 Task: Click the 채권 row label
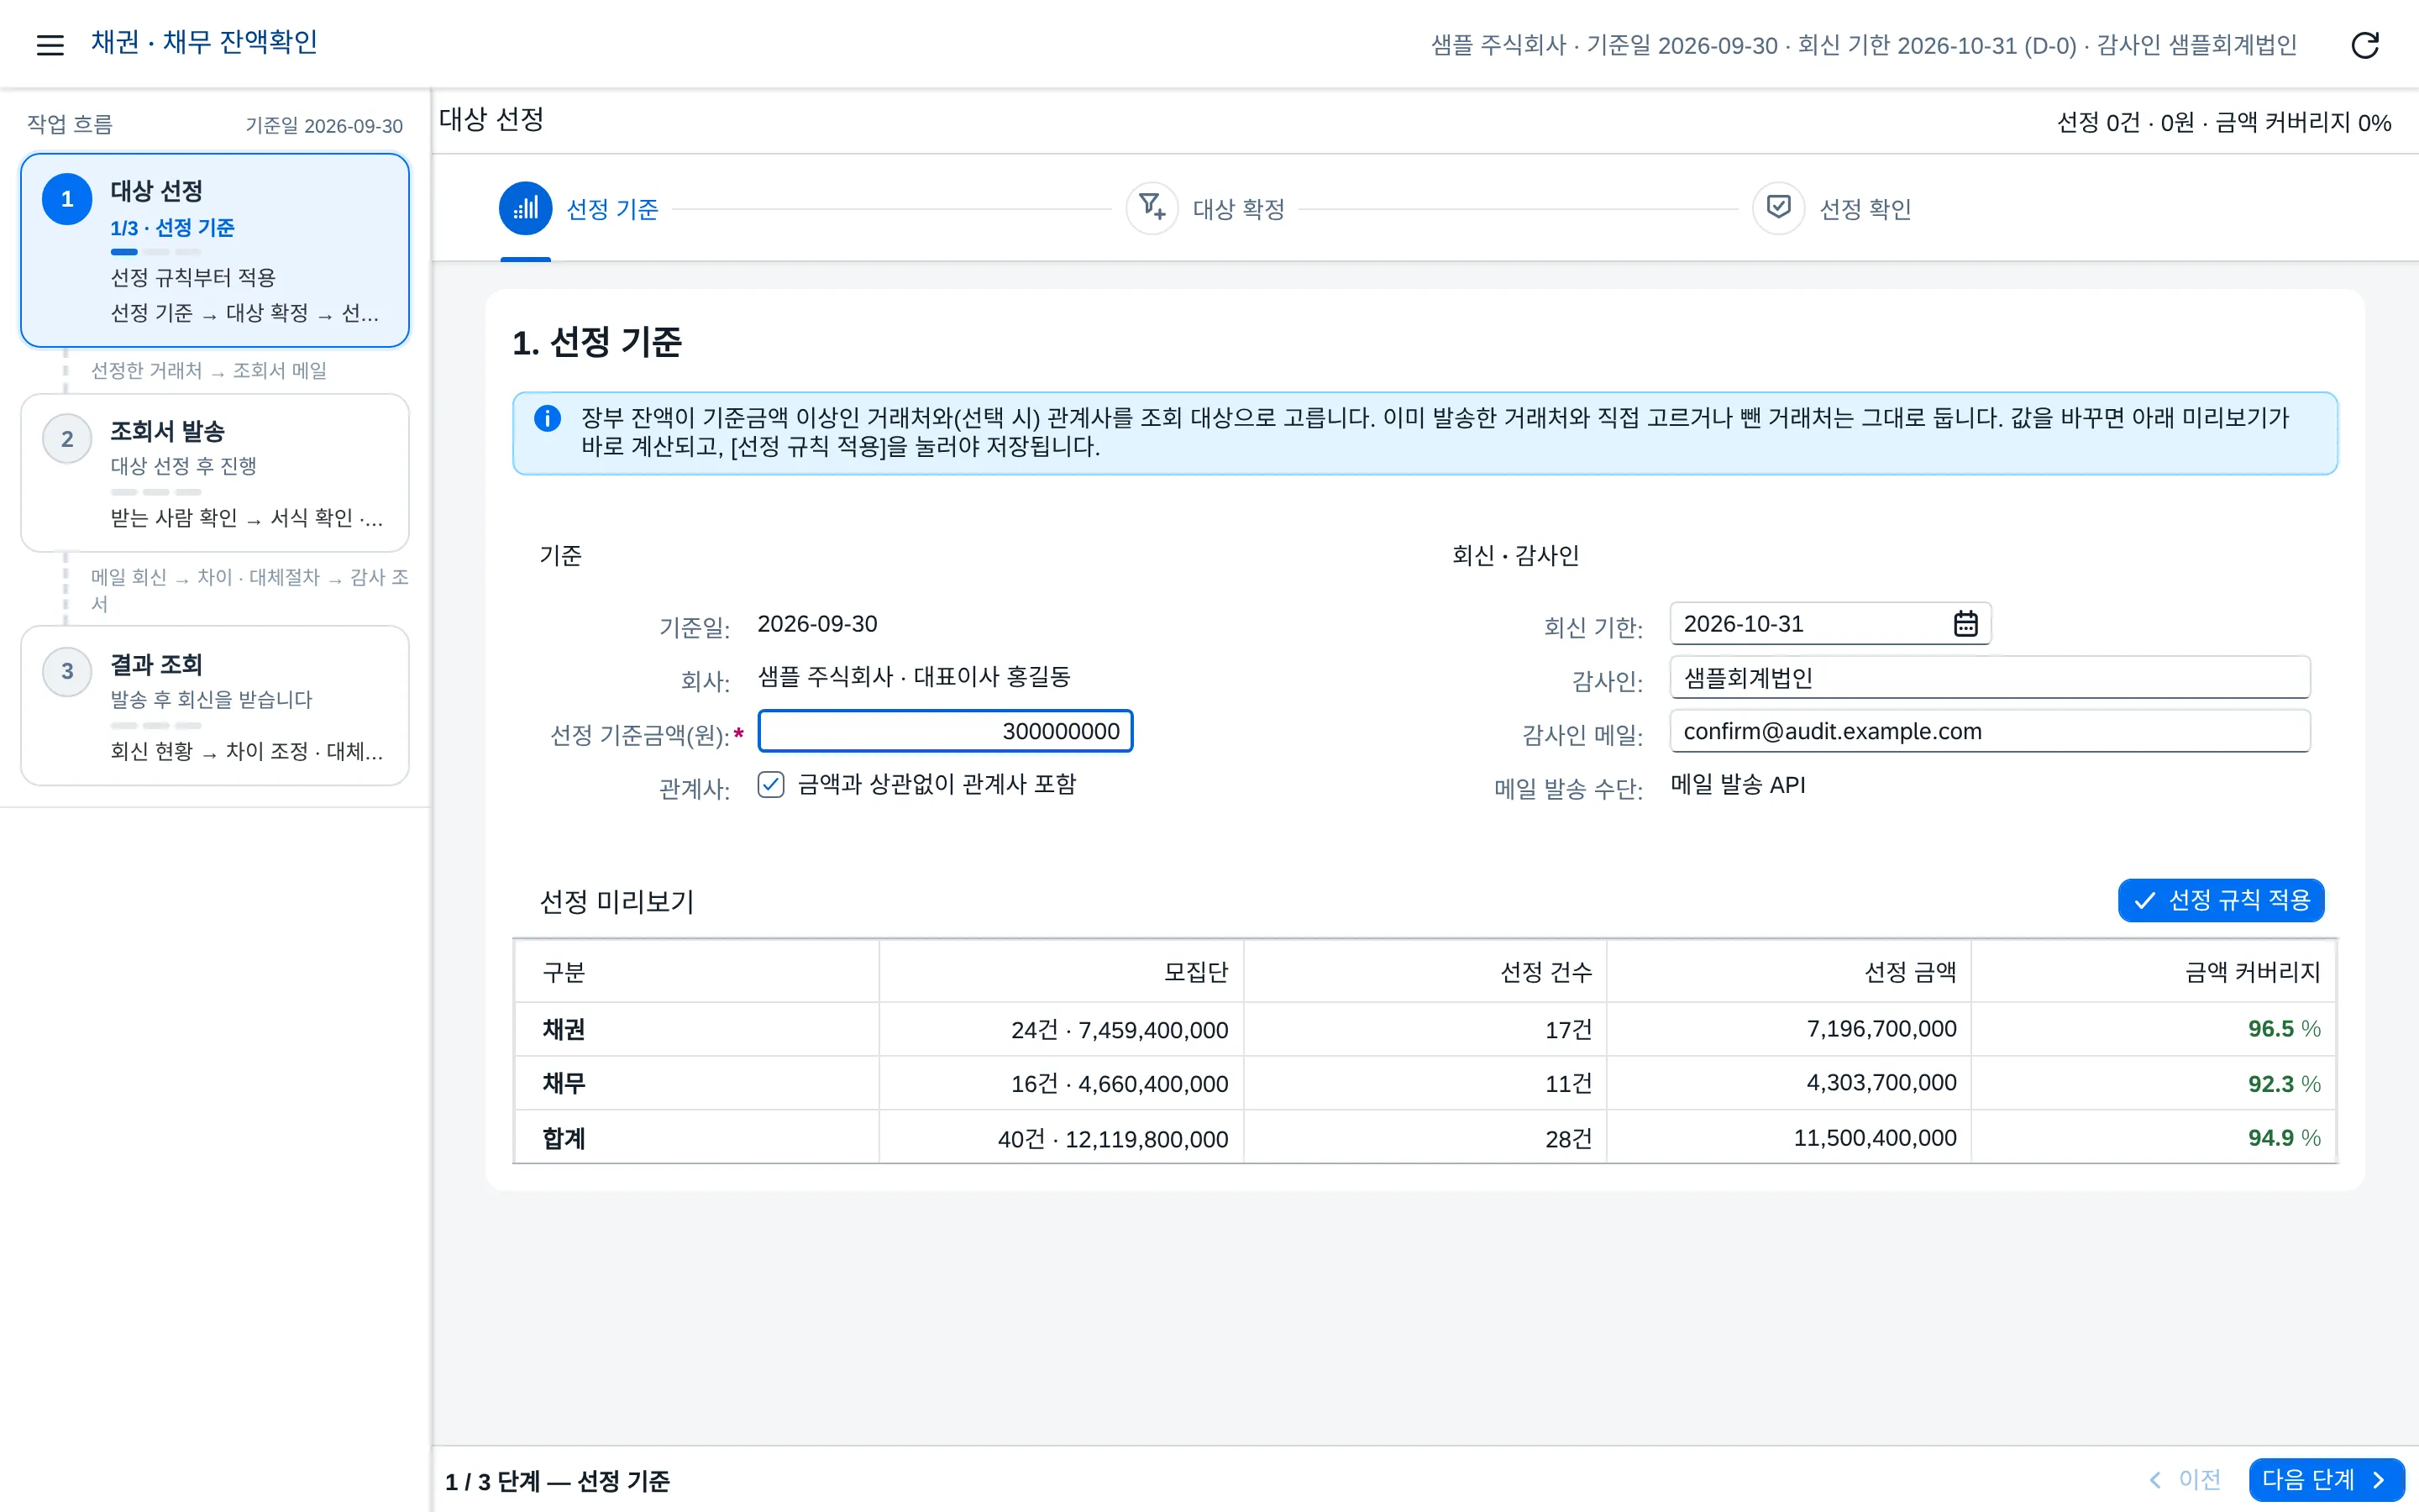(564, 1029)
